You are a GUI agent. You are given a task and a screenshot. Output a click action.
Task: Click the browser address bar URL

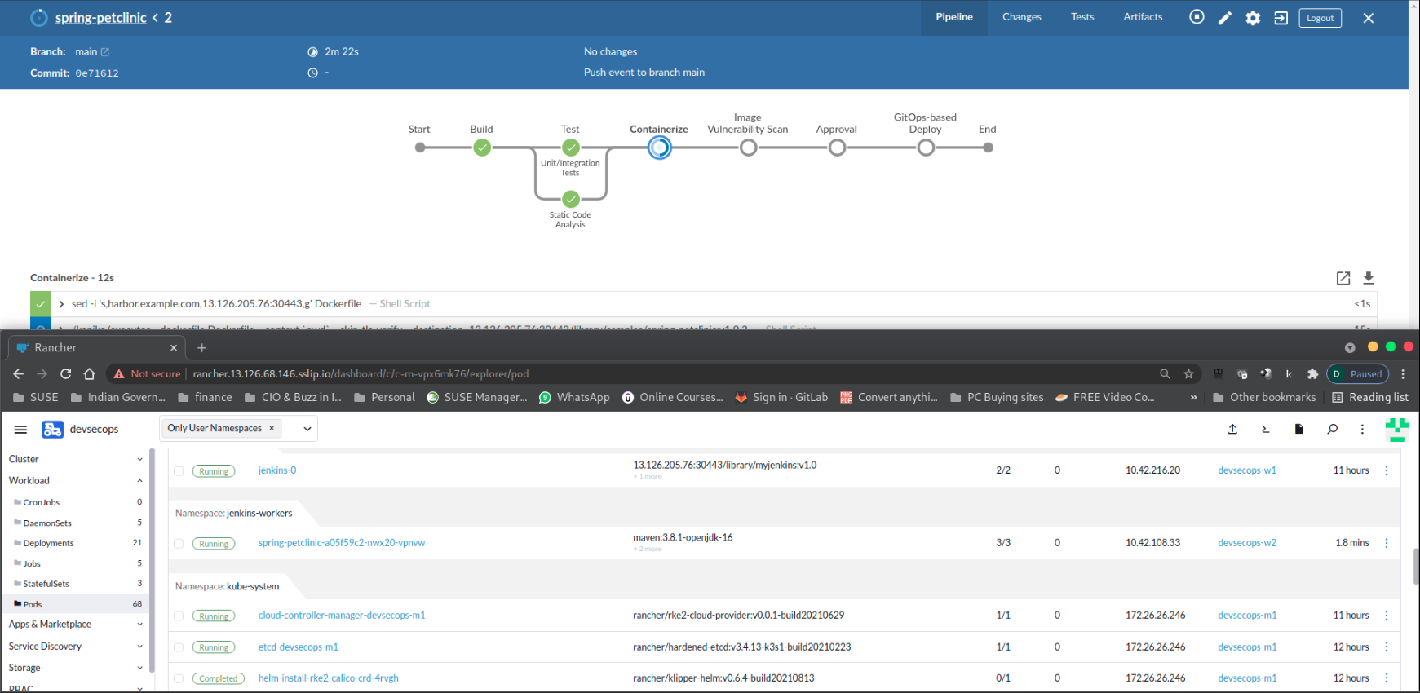(x=361, y=373)
